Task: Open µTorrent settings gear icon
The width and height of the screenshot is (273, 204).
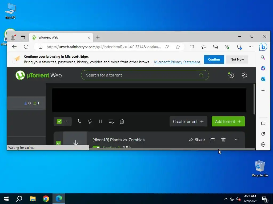Action: coord(244,75)
